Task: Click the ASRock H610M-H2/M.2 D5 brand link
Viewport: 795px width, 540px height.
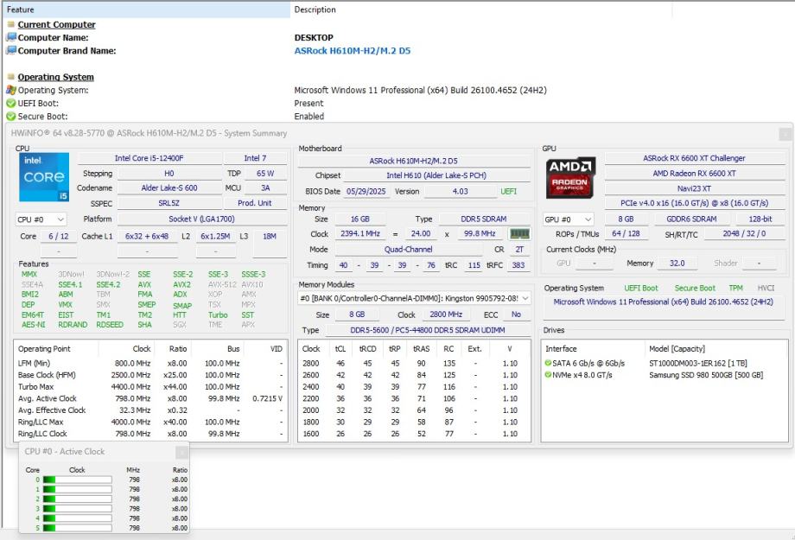Action: pyautogui.click(x=352, y=51)
